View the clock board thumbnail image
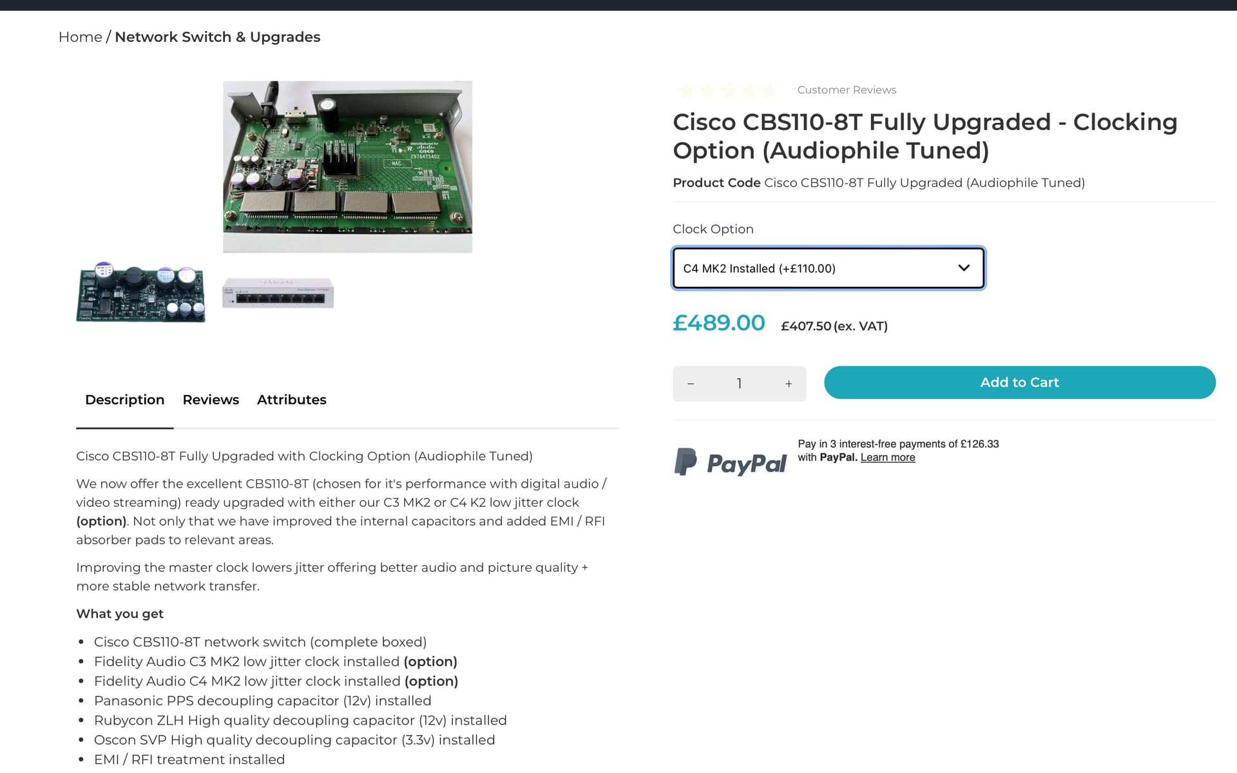Viewport: 1237px width, 773px height. pyautogui.click(x=140, y=292)
